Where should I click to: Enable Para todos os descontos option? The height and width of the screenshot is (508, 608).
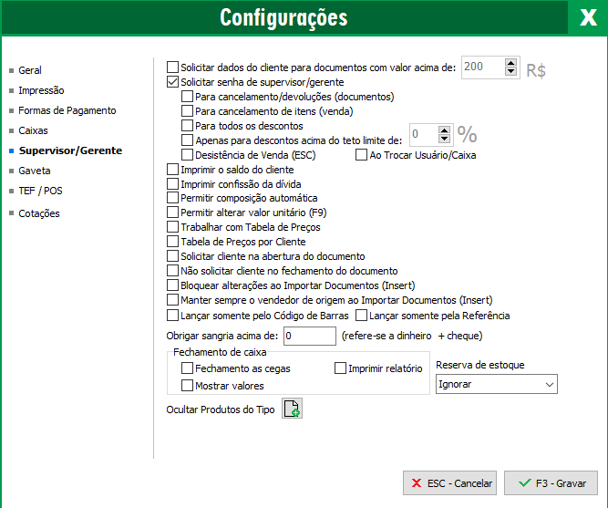(x=188, y=125)
